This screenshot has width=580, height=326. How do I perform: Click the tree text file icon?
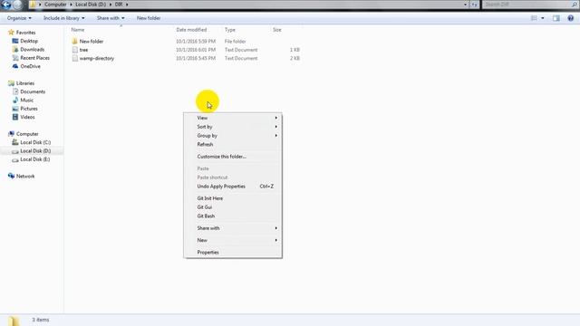(74, 50)
